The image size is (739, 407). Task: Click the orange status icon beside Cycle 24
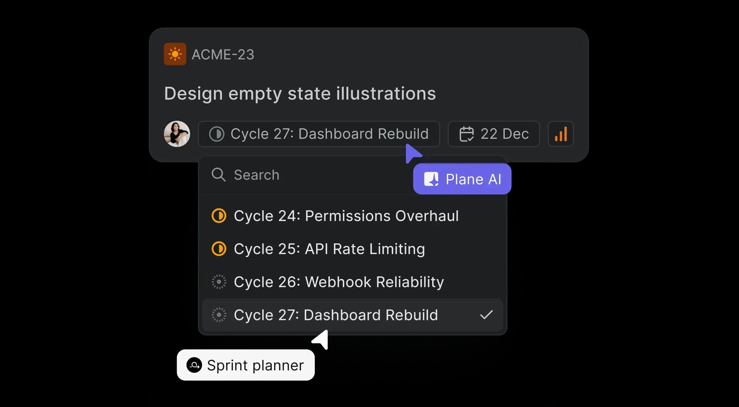tap(219, 216)
